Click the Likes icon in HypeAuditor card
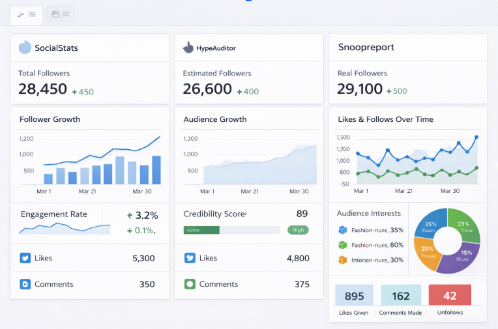The image size is (498, 329). [190, 258]
